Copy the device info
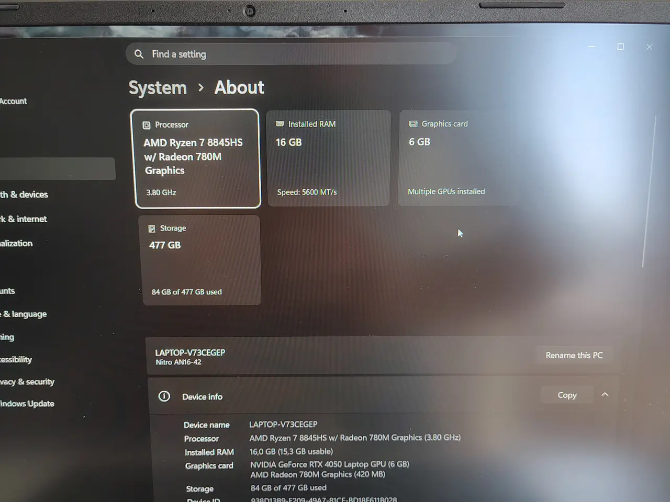This screenshot has width=670, height=502. point(567,395)
